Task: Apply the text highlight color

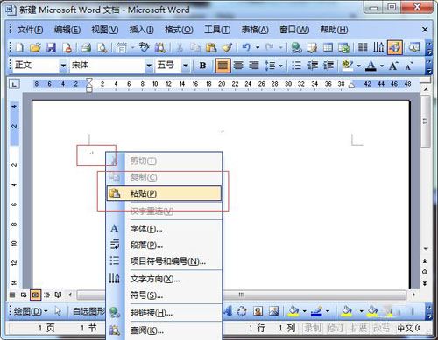Action: (x=347, y=66)
